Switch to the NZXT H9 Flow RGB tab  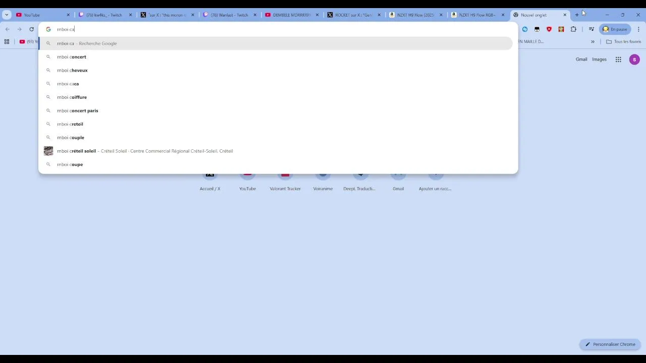(x=478, y=15)
